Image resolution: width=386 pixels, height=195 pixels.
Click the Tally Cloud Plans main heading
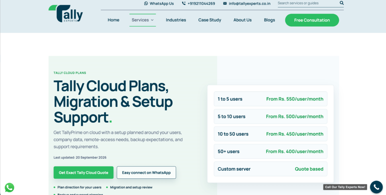pos(113,102)
